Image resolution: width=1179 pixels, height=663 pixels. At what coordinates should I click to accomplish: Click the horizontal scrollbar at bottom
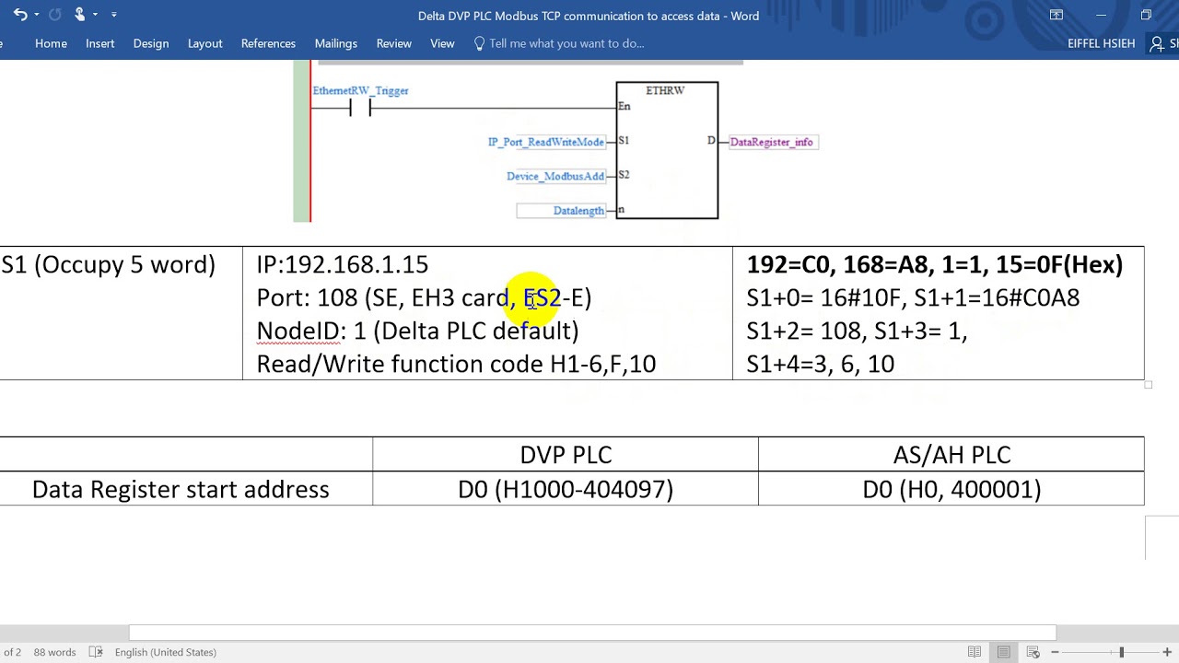point(592,633)
